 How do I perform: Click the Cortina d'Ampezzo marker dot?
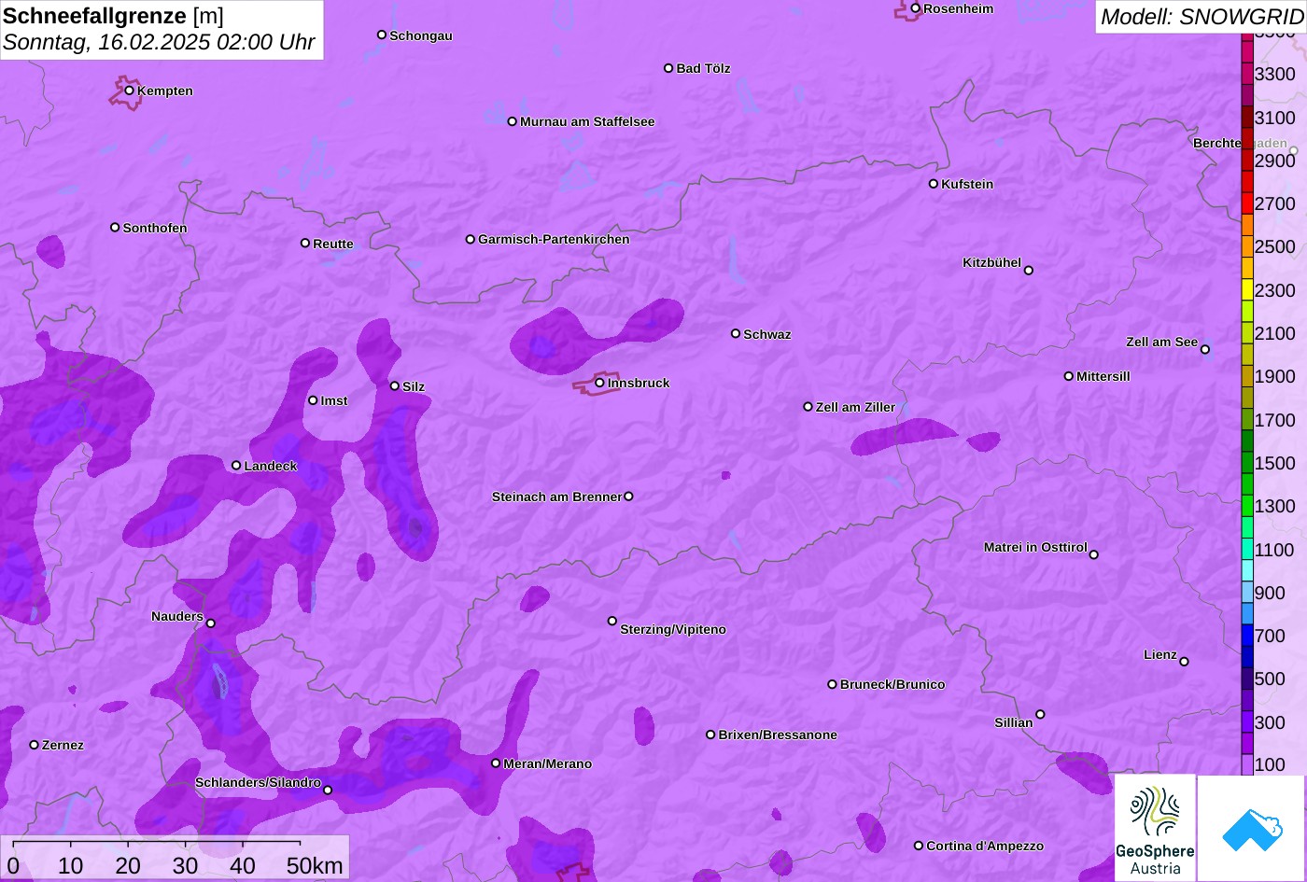(919, 846)
